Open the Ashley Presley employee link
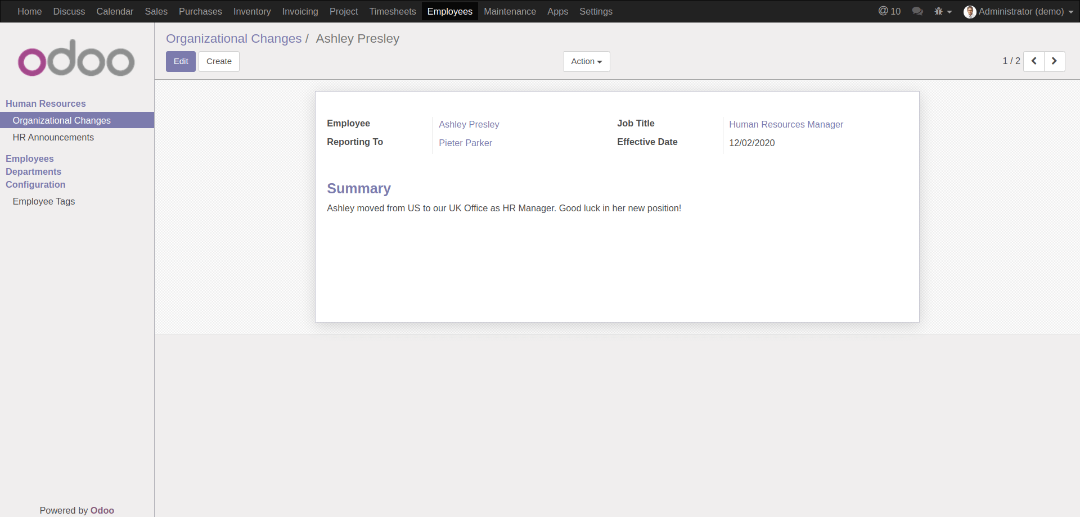The height and width of the screenshot is (517, 1080). pos(469,124)
